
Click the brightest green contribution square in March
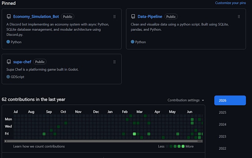[135, 134]
